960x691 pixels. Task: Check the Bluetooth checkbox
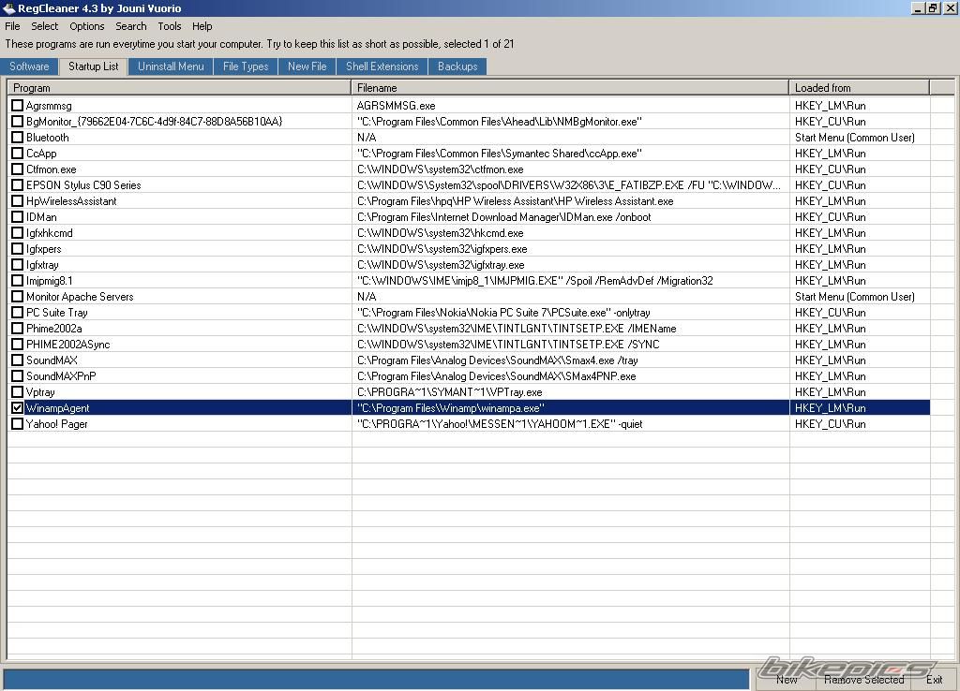17,138
